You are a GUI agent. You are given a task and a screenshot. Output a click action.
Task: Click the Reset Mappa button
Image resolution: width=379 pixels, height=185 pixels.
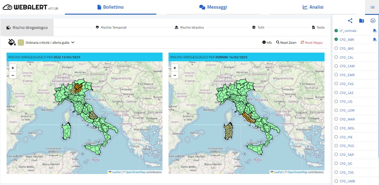pyautogui.click(x=311, y=43)
